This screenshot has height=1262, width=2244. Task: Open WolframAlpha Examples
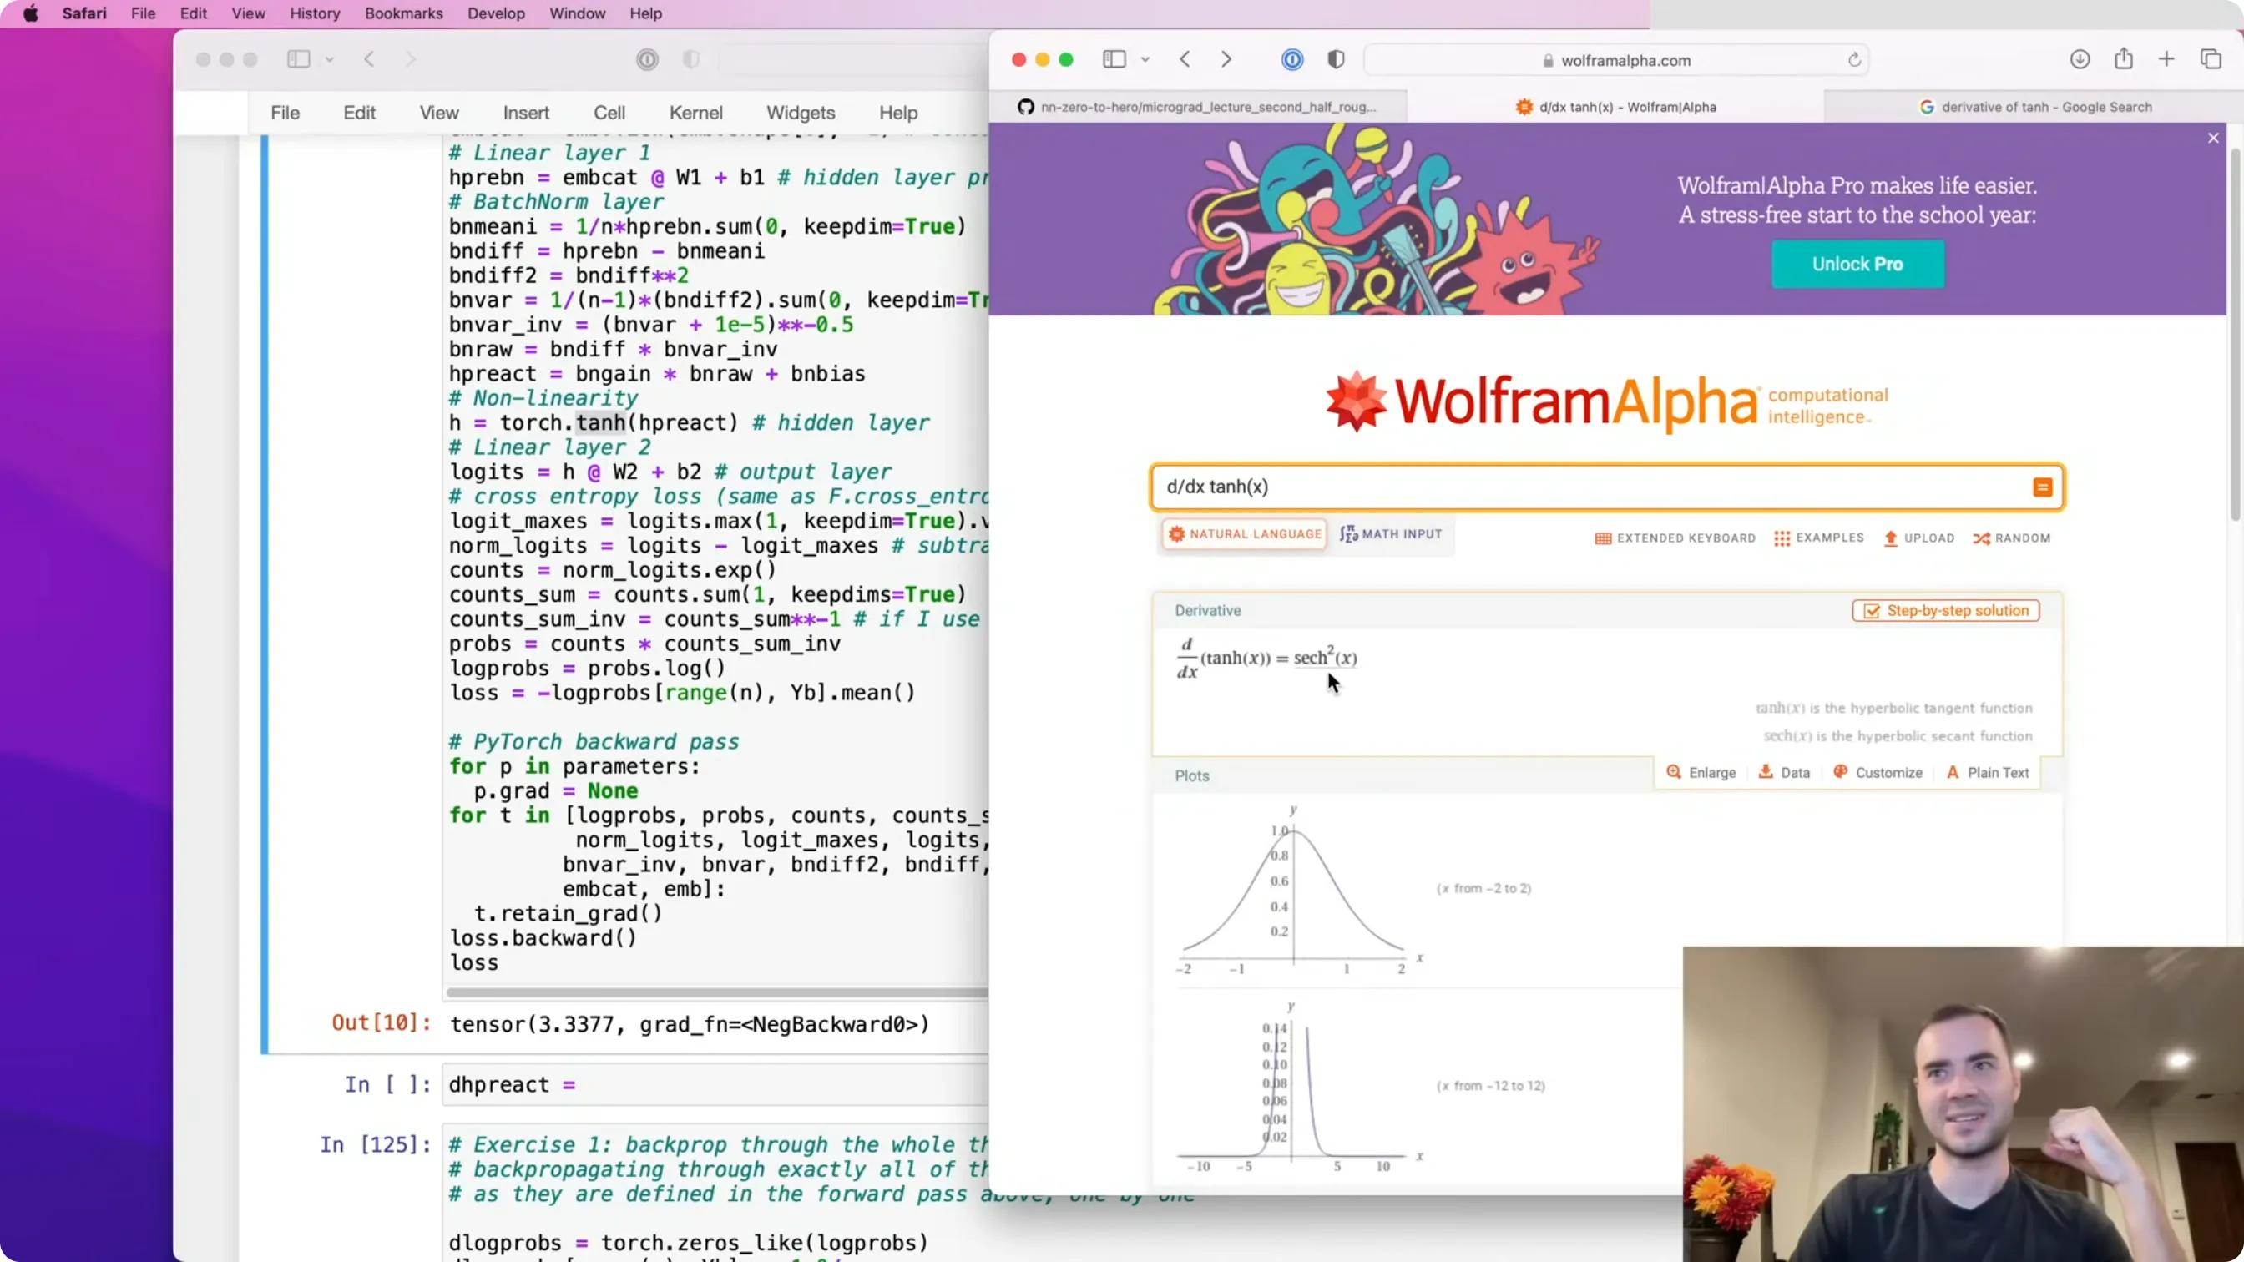pyautogui.click(x=1819, y=538)
